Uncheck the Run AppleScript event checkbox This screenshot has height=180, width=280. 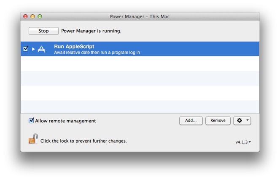click(x=26, y=49)
